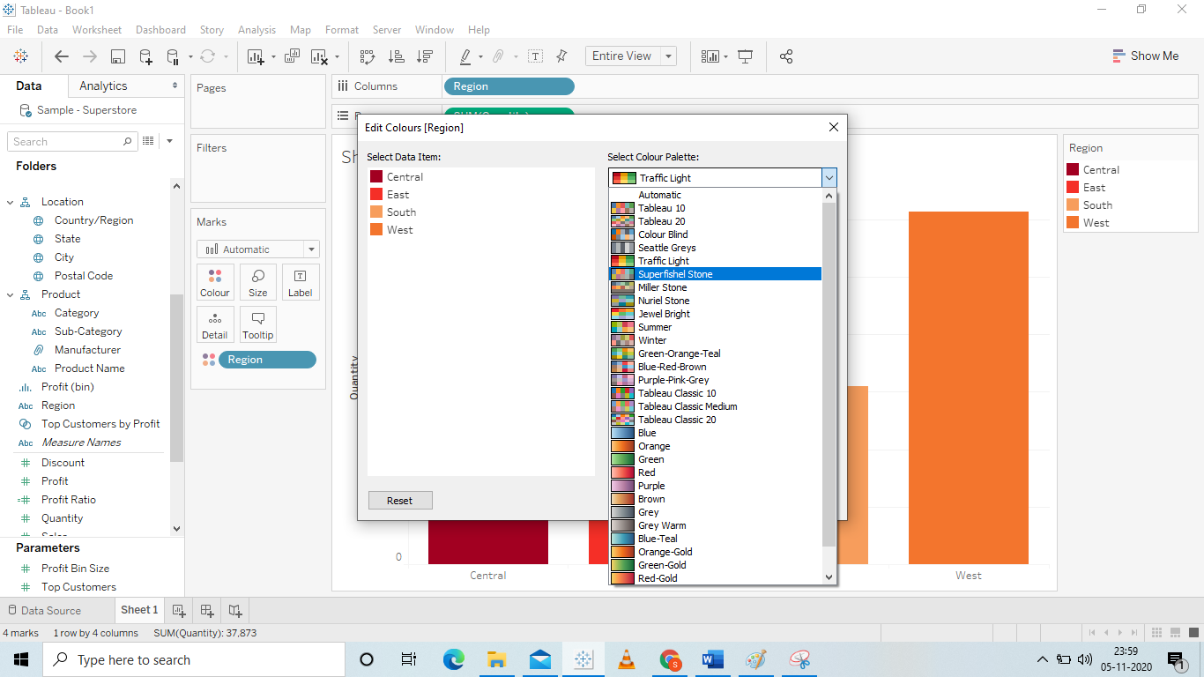Click the Windows Start button
The image size is (1204, 677).
click(x=21, y=659)
